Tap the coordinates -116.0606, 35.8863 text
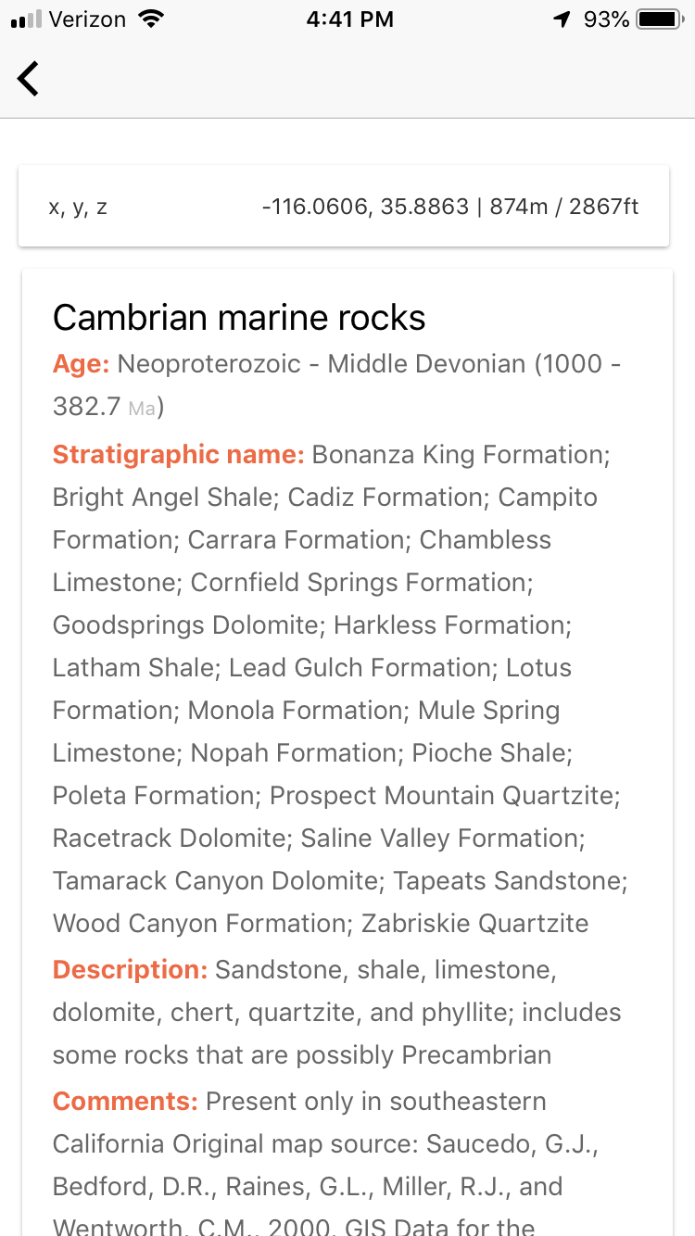Viewport: 695px width, 1236px height. [366, 206]
